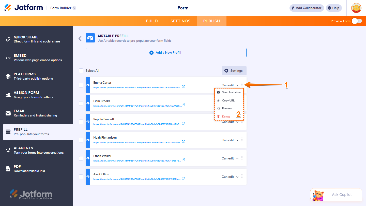Open Ethan Walker Can edit dropdown
Image resolution: width=366 pixels, height=206 pixels.
[x=230, y=158]
